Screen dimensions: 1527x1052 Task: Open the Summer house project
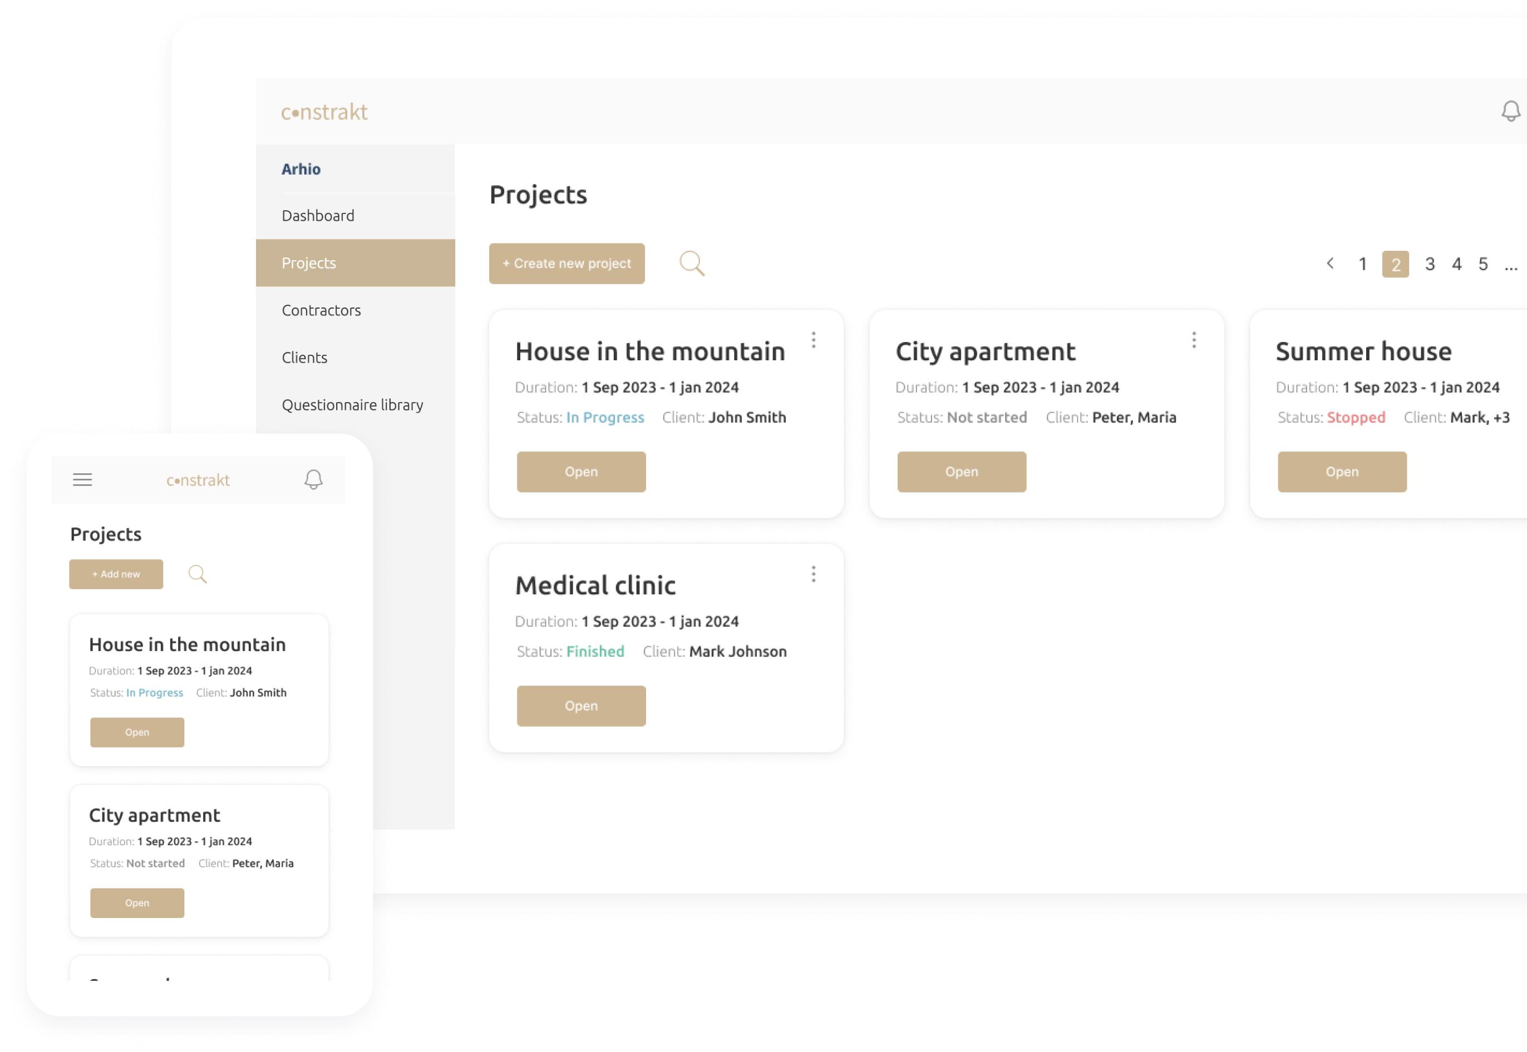tap(1342, 472)
